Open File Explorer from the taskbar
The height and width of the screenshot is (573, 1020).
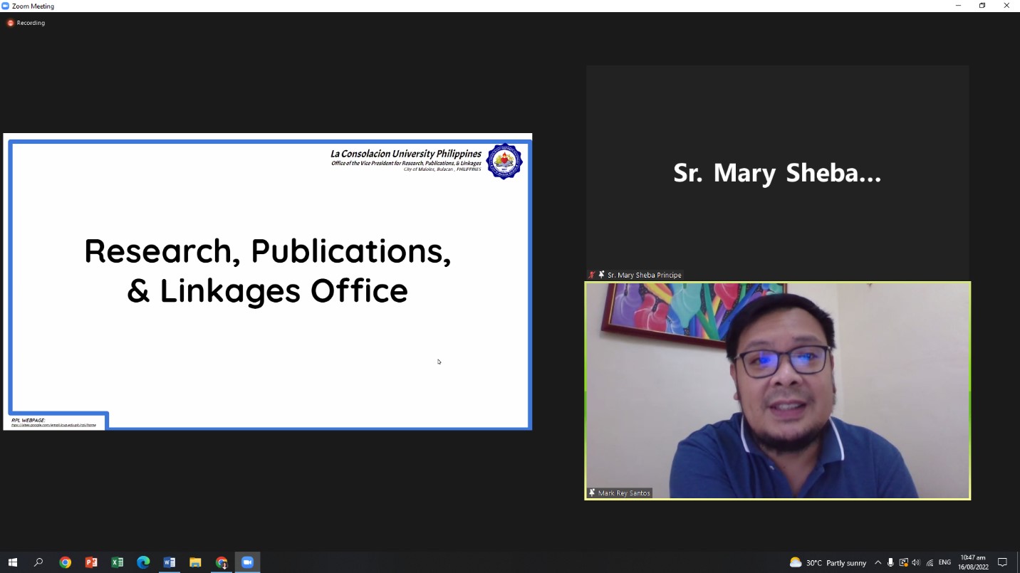[195, 562]
